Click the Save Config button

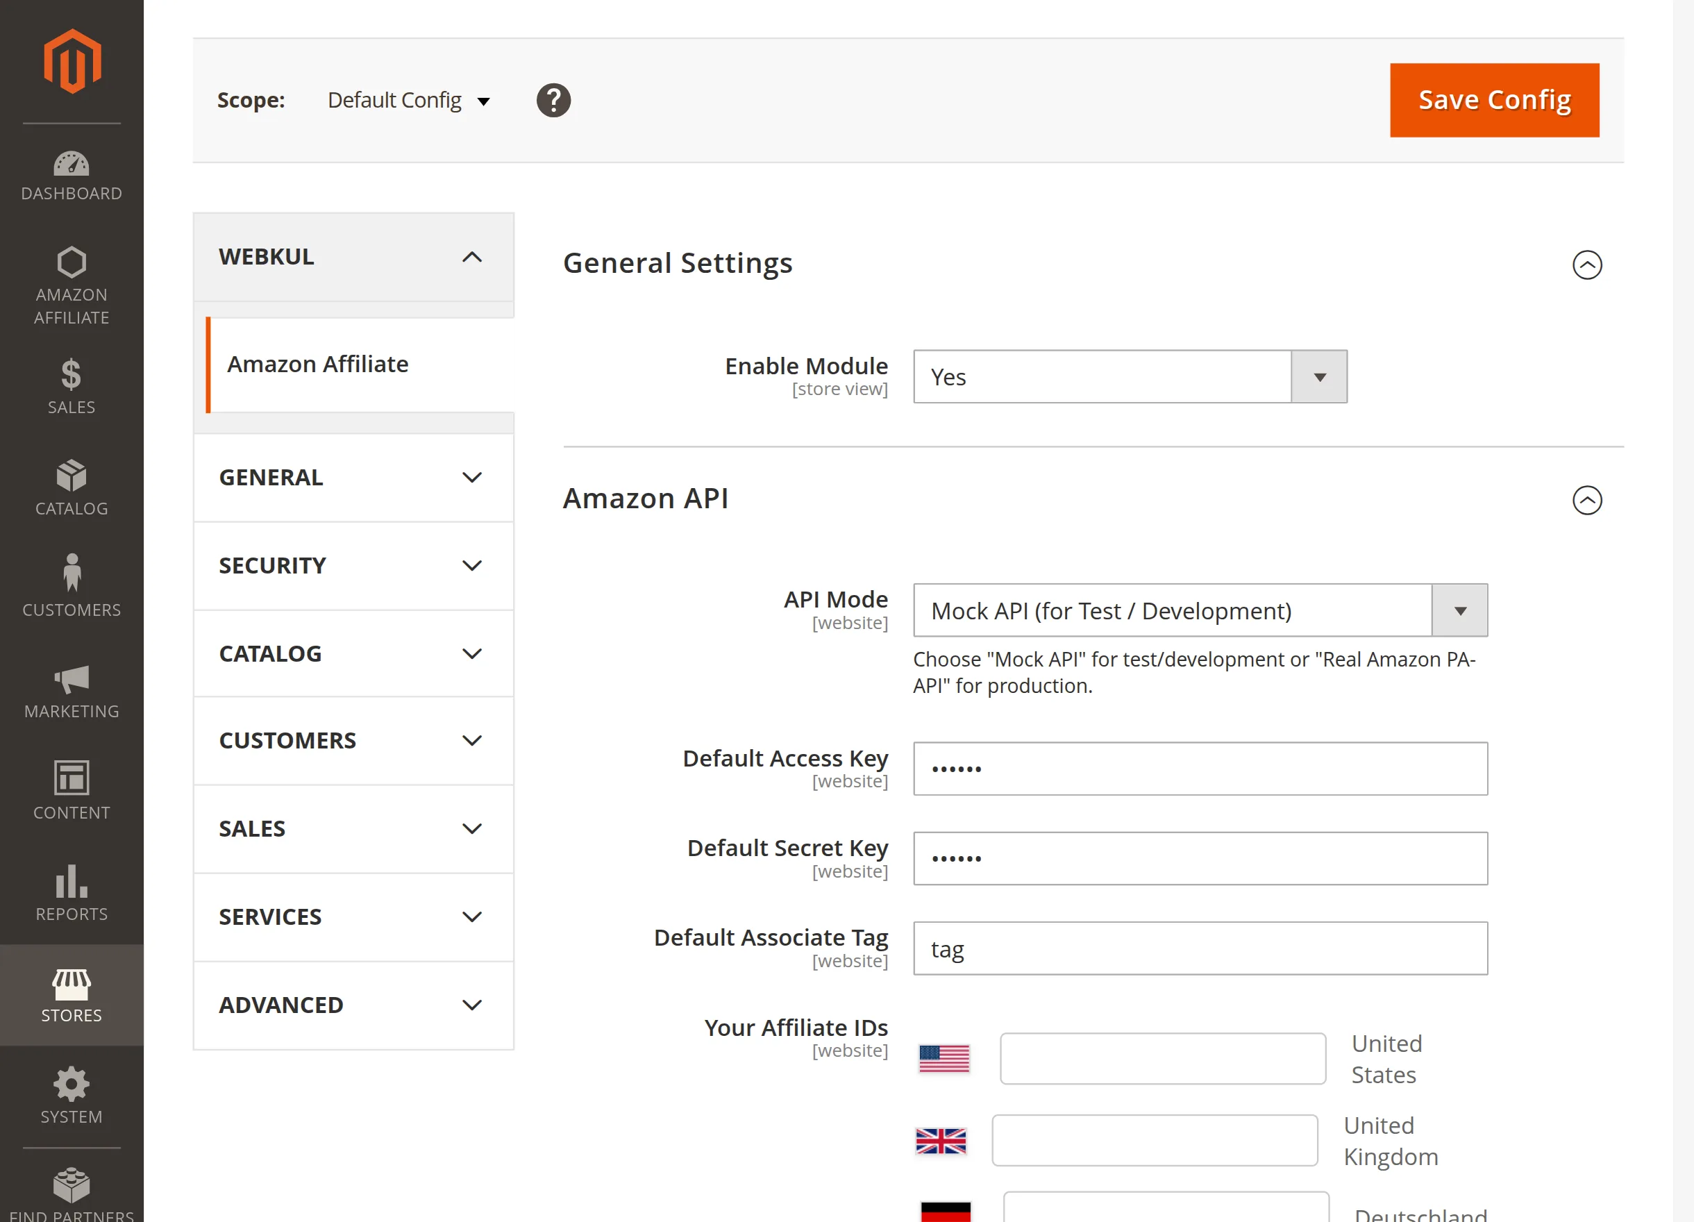tap(1494, 100)
